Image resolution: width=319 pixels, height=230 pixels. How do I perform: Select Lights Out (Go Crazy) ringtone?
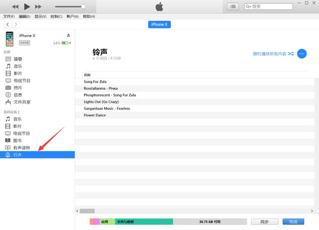tap(195, 102)
